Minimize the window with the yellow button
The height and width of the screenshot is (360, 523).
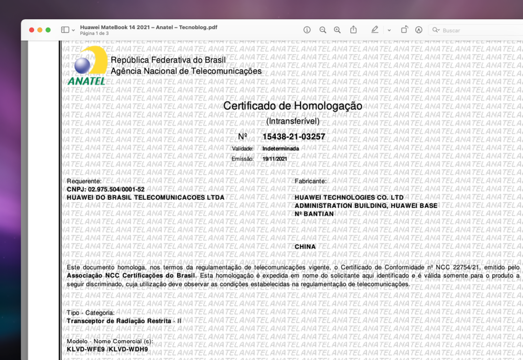coord(40,30)
